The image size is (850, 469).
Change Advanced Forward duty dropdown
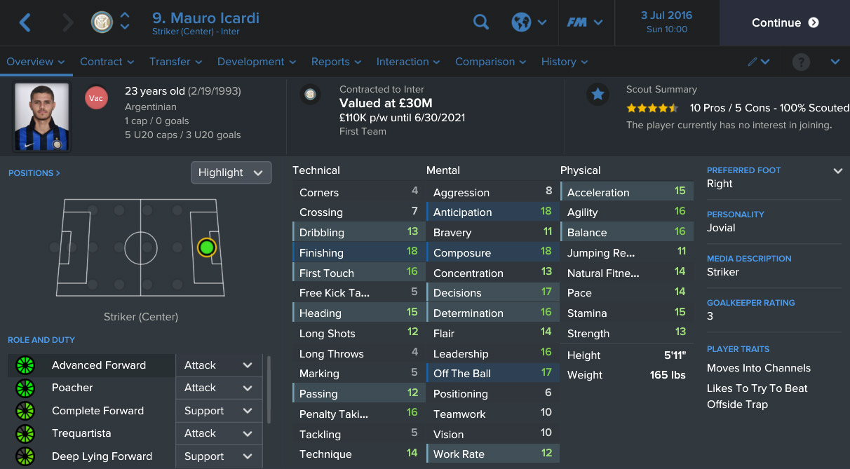(218, 365)
